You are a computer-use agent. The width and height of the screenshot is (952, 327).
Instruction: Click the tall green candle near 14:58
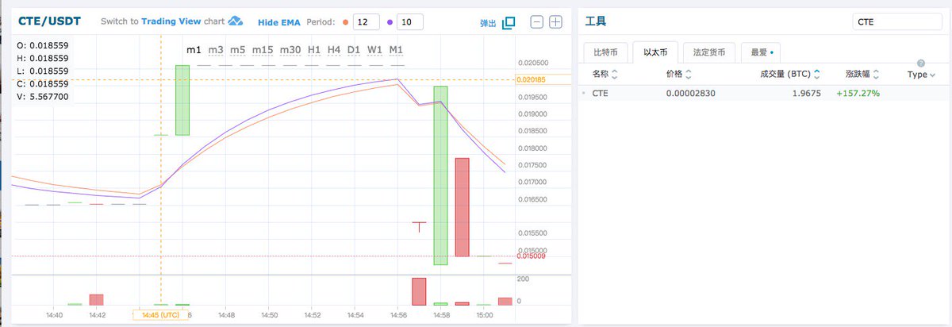click(440, 175)
